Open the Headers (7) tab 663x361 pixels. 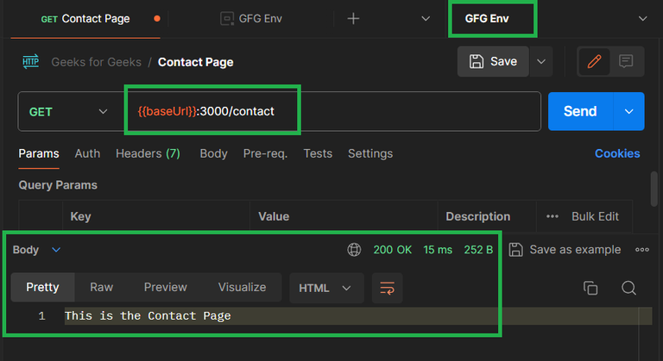tap(148, 153)
